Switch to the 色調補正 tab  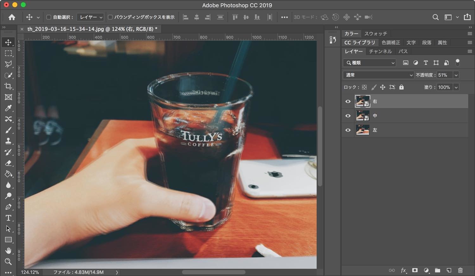(391, 42)
